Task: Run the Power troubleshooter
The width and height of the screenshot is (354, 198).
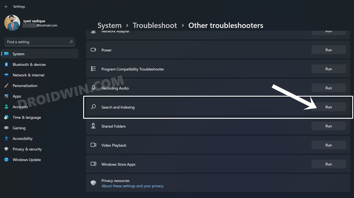Action: (329, 50)
